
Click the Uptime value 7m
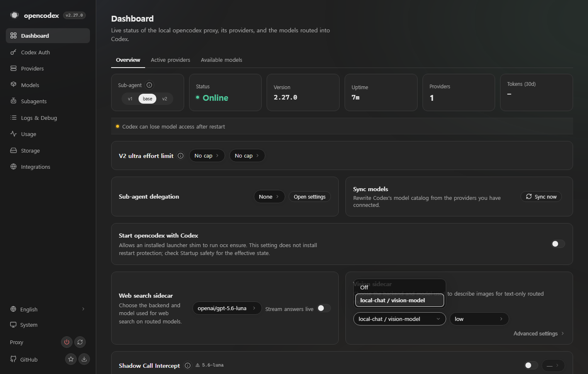pos(355,97)
